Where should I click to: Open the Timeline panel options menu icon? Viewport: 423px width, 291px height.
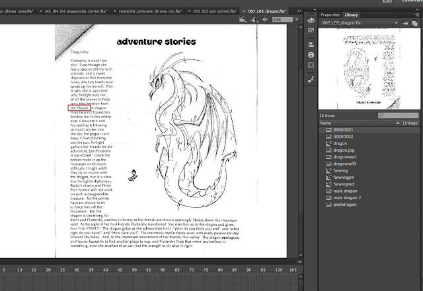[299, 262]
